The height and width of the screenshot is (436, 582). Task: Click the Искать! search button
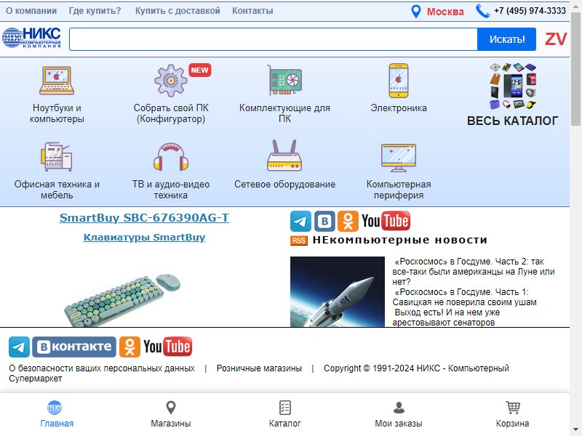point(506,39)
